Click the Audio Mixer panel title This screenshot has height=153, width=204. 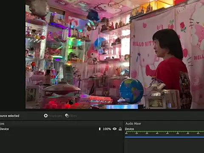click(133, 124)
